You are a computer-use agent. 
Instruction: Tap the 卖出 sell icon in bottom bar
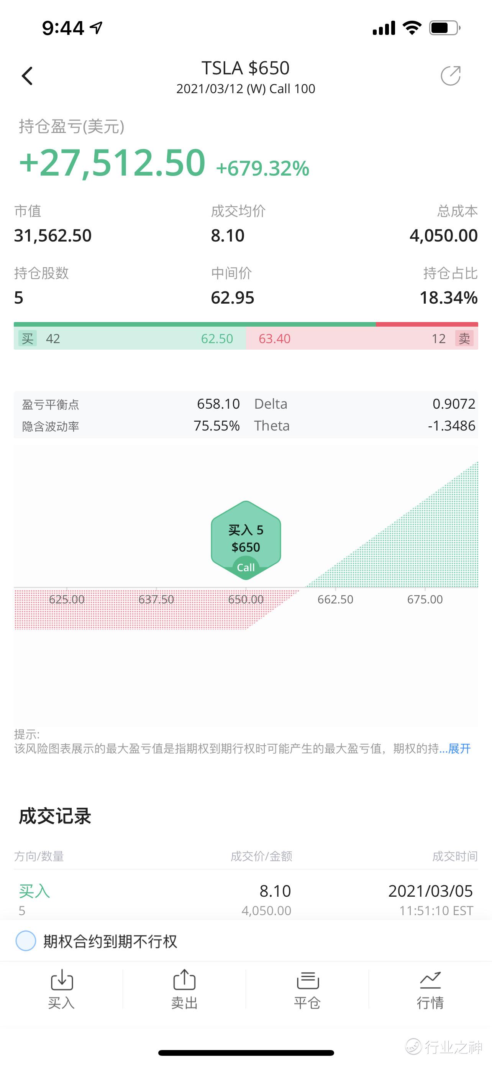click(184, 989)
